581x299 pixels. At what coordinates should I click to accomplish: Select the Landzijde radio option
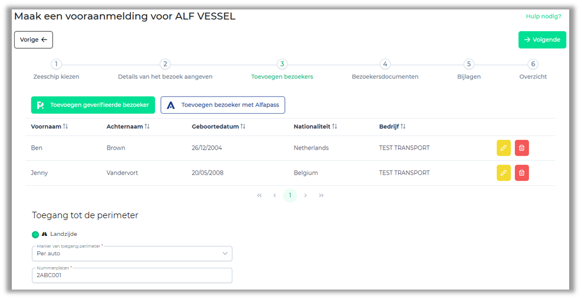coord(35,234)
